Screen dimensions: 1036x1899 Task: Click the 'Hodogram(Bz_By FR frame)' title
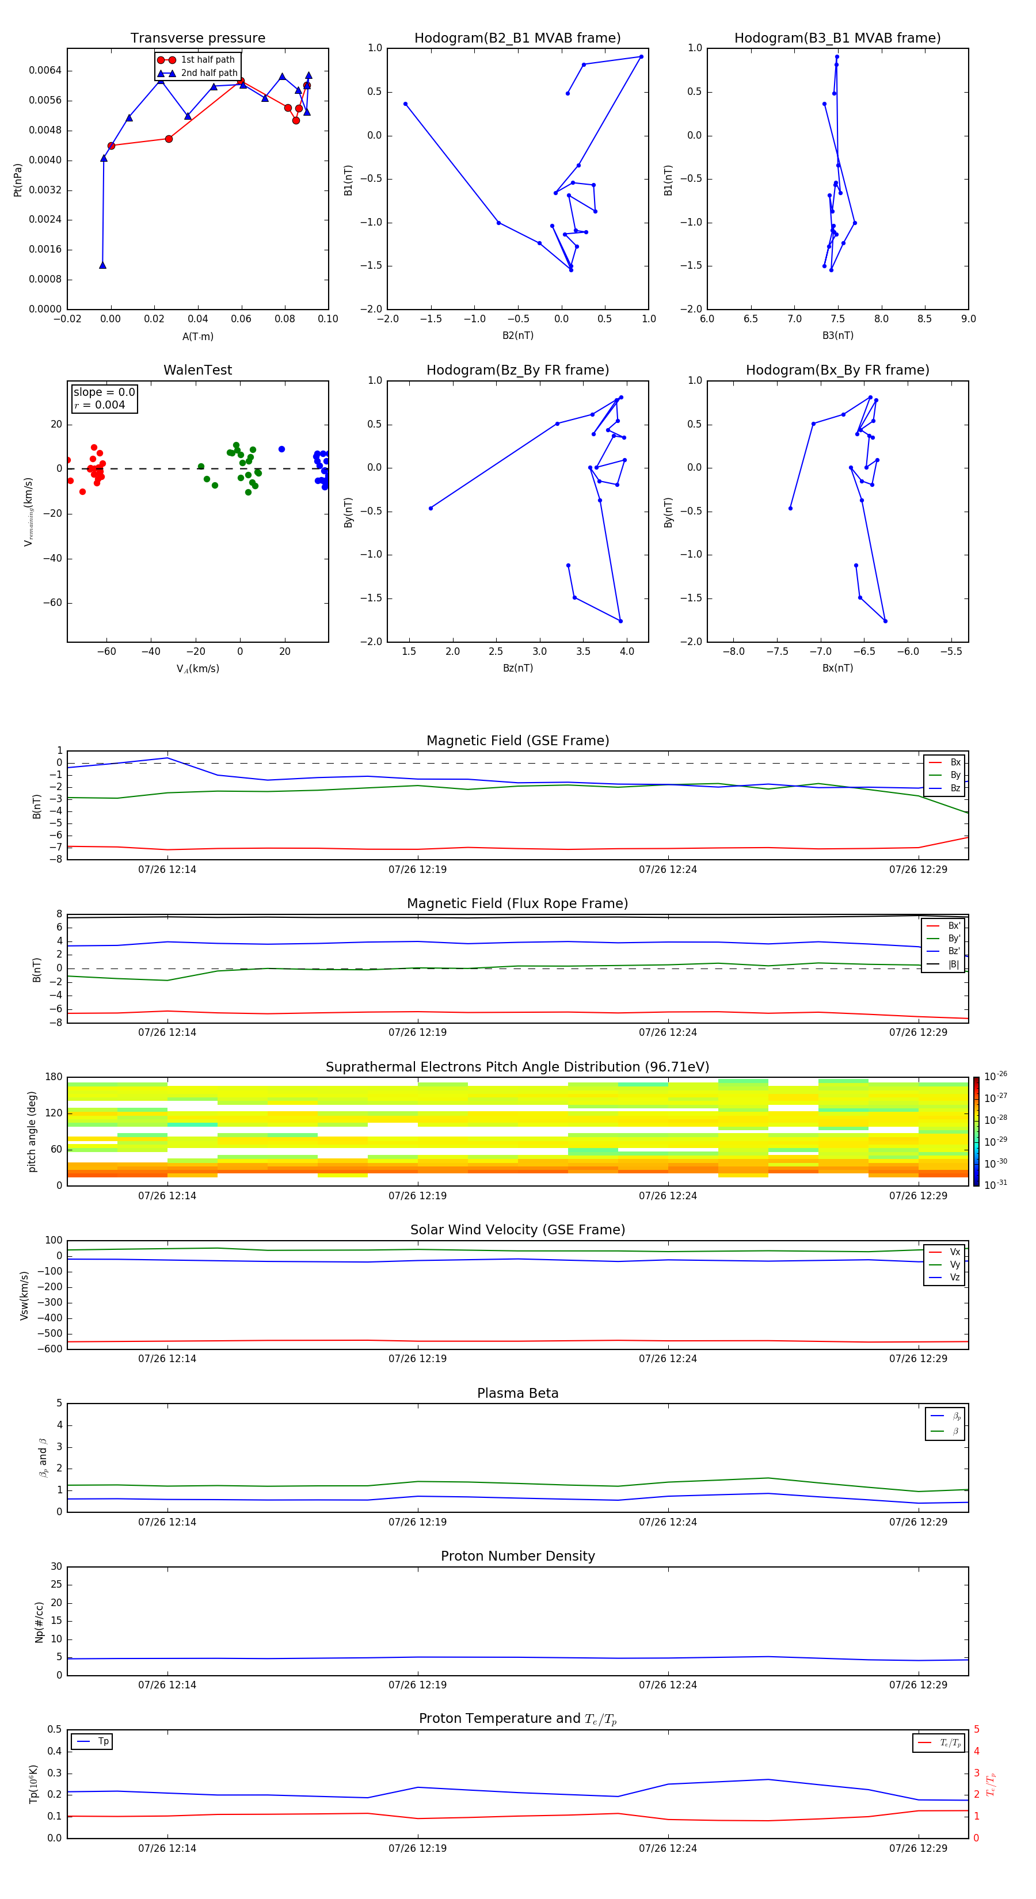(x=517, y=370)
